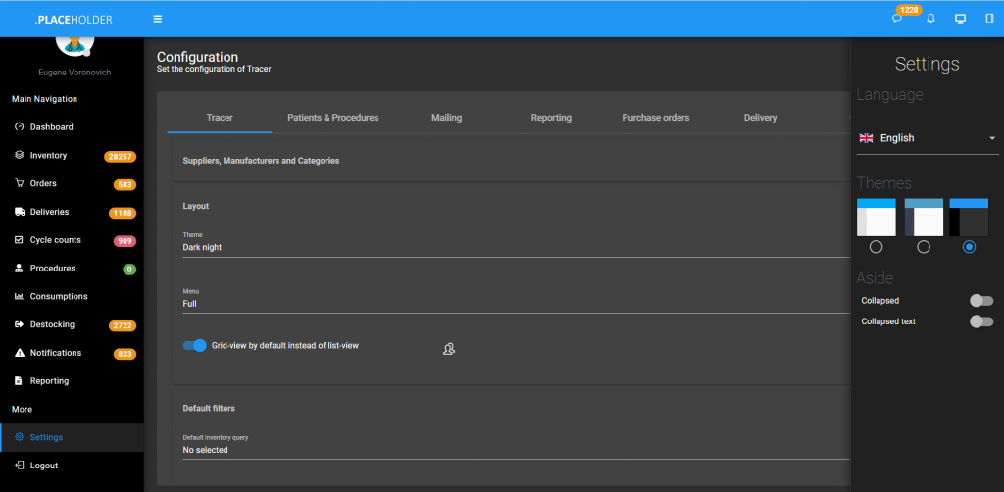Enable the Collapsed text toggle

tap(980, 321)
